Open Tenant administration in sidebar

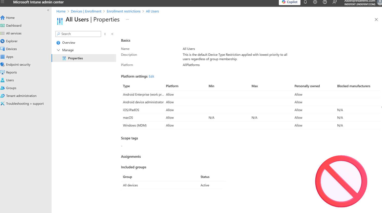[x=21, y=96]
